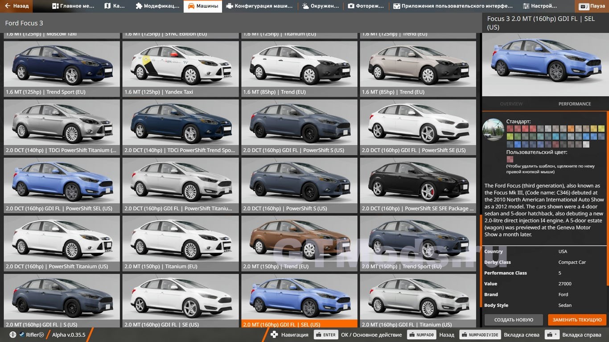Select 2.0 MT (160hp) GDI FL Titanium (US)
The height and width of the screenshot is (342, 609).
pyautogui.click(x=418, y=301)
